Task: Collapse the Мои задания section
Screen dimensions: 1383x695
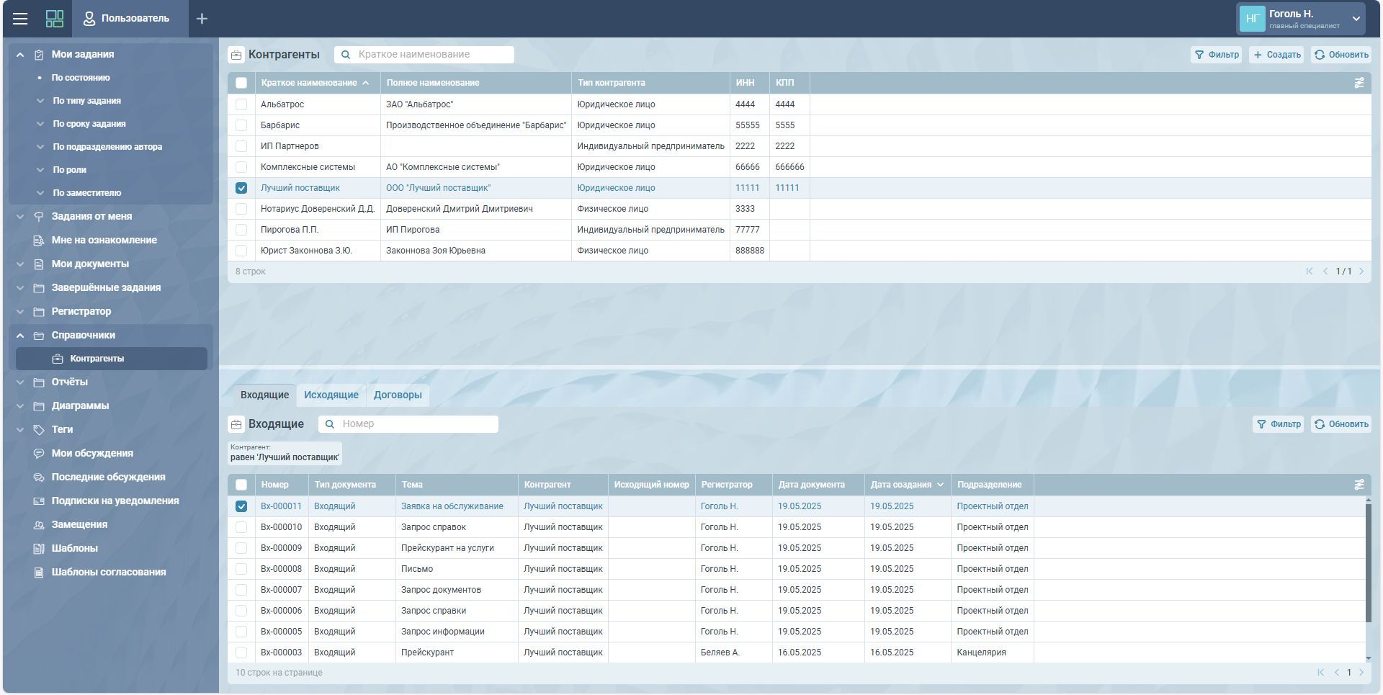Action: click(20, 55)
